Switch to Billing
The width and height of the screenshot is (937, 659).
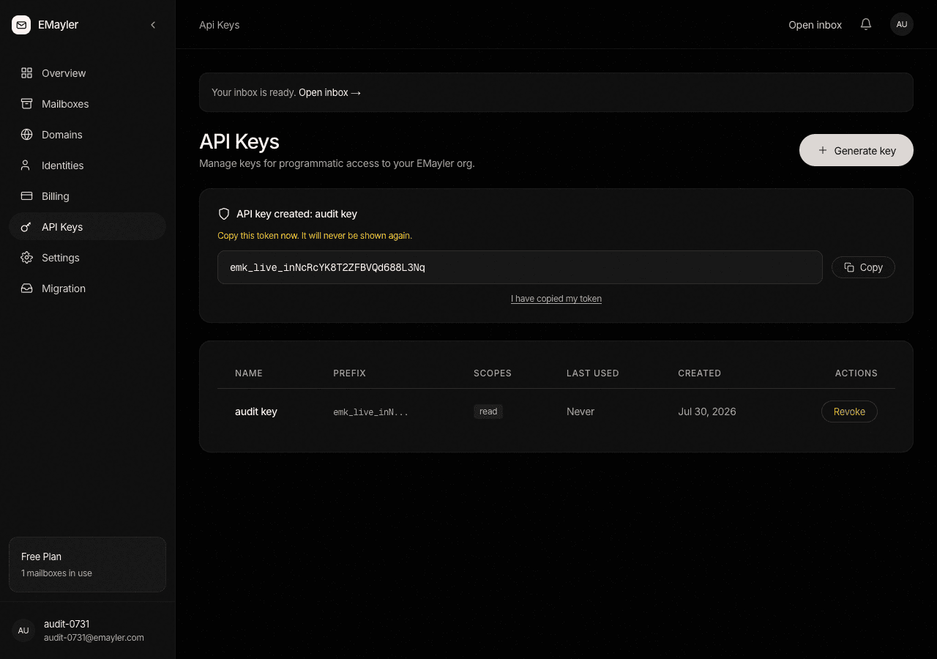(87, 196)
